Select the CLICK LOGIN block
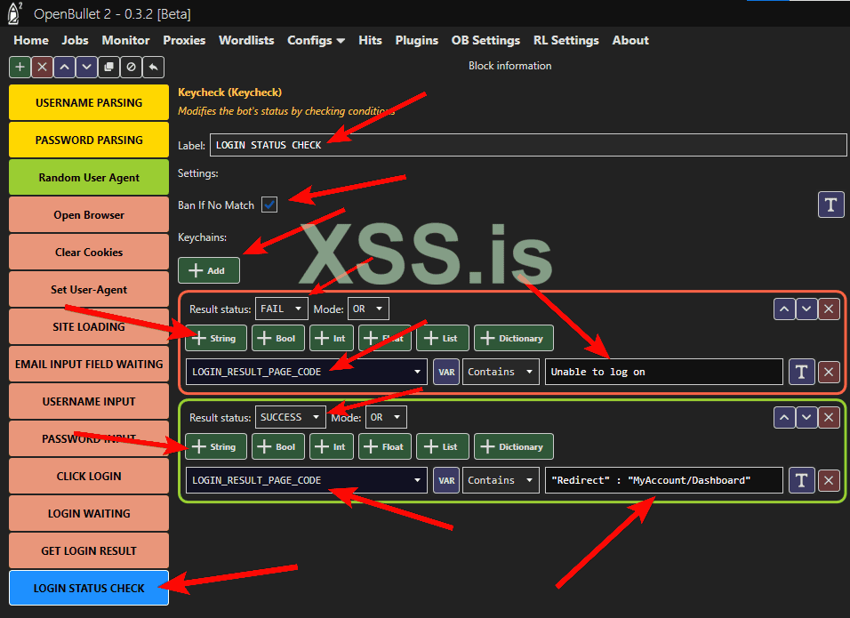The width and height of the screenshot is (850, 618). [x=89, y=476]
